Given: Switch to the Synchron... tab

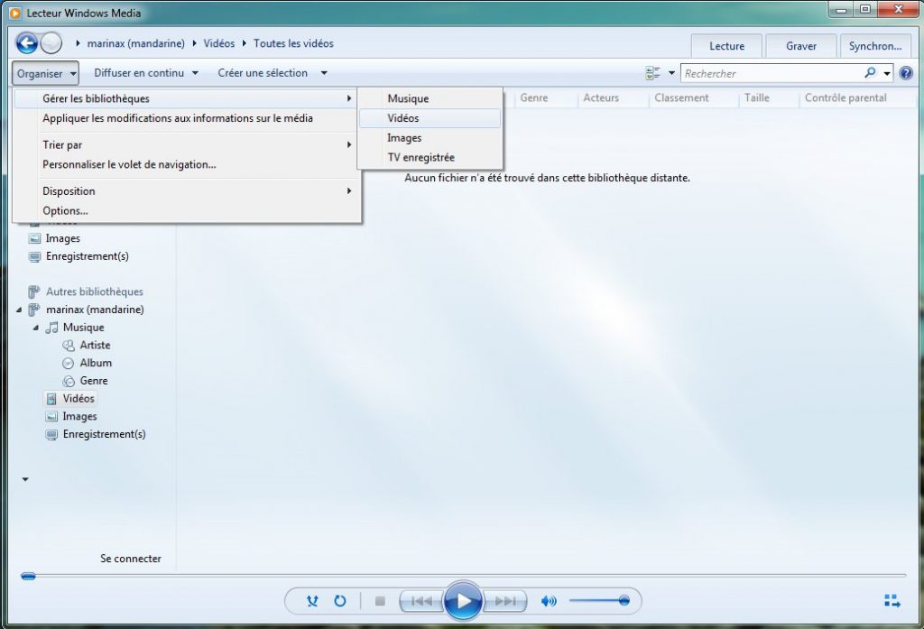Looking at the screenshot, I should coord(875,46).
